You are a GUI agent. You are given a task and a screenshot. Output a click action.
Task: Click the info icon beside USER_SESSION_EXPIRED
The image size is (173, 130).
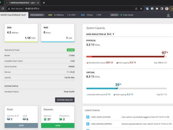point(88,124)
